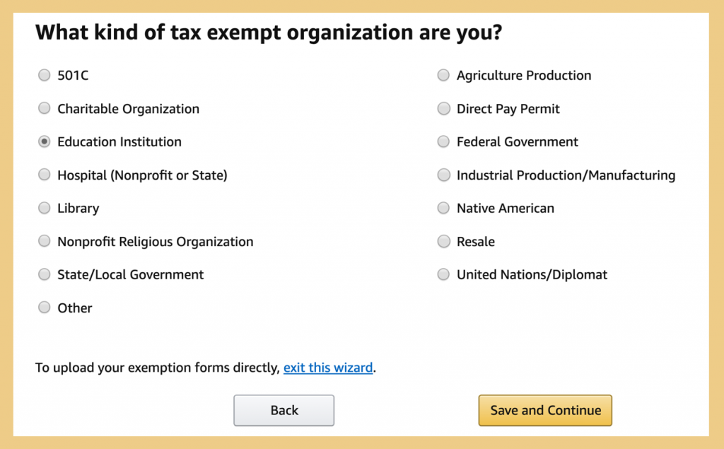This screenshot has height=449, width=724.
Task: Pick the Resale radio button
Action: (443, 242)
